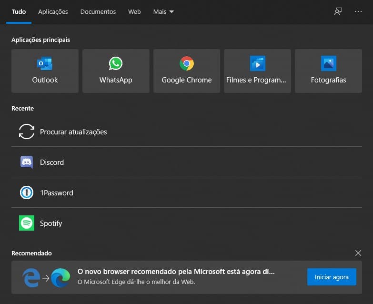Switch to the Web tab
Screen dimensions: 373x304
pyautogui.click(x=134, y=11)
